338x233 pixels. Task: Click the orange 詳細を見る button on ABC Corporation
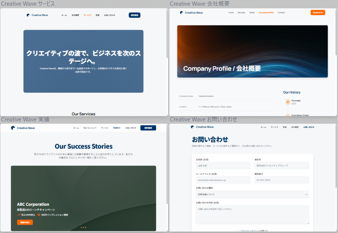(x=25, y=222)
